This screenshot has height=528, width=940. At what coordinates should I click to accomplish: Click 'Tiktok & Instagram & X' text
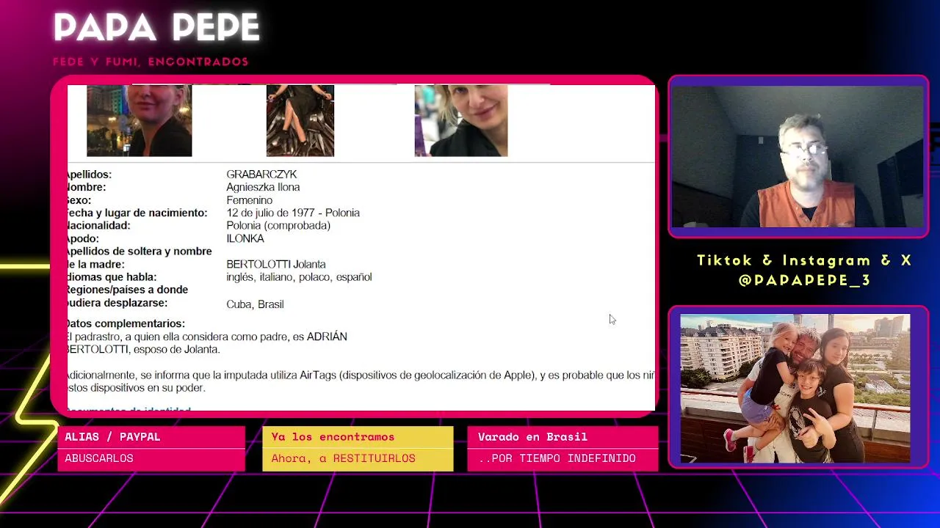pos(804,260)
